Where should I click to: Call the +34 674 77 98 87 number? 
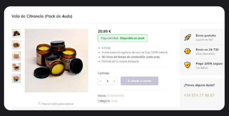coord(199,95)
